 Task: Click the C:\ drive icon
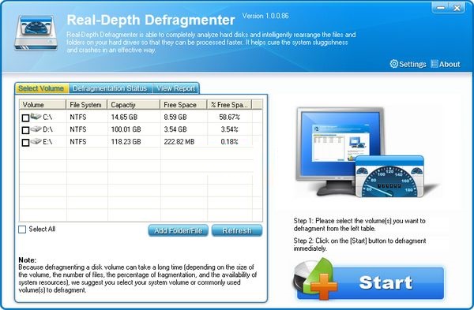click(36, 116)
